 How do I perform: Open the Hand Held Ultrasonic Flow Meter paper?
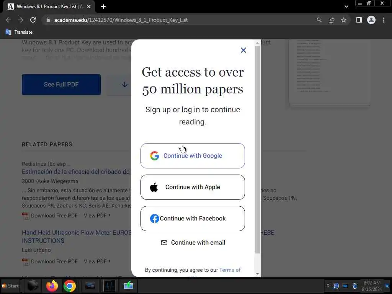point(77,237)
